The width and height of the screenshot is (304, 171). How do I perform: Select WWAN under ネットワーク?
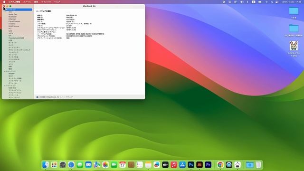pyautogui.click(x=11, y=74)
